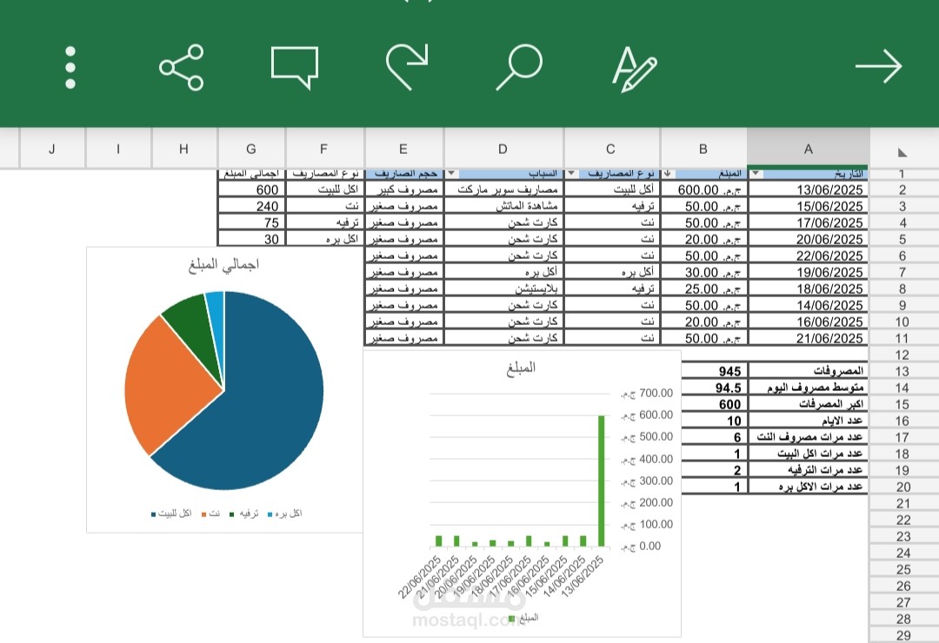Click the amount cell 600.00 ج.م.
This screenshot has width=939, height=643.
pyautogui.click(x=703, y=189)
